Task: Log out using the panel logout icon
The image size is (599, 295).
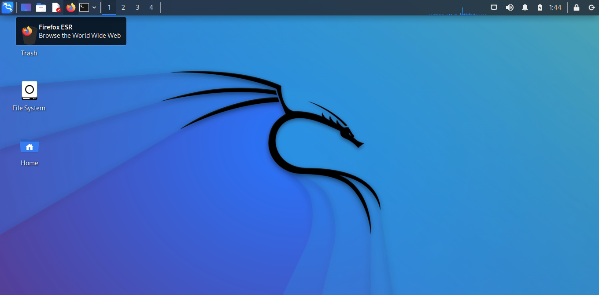Action: pyautogui.click(x=592, y=7)
